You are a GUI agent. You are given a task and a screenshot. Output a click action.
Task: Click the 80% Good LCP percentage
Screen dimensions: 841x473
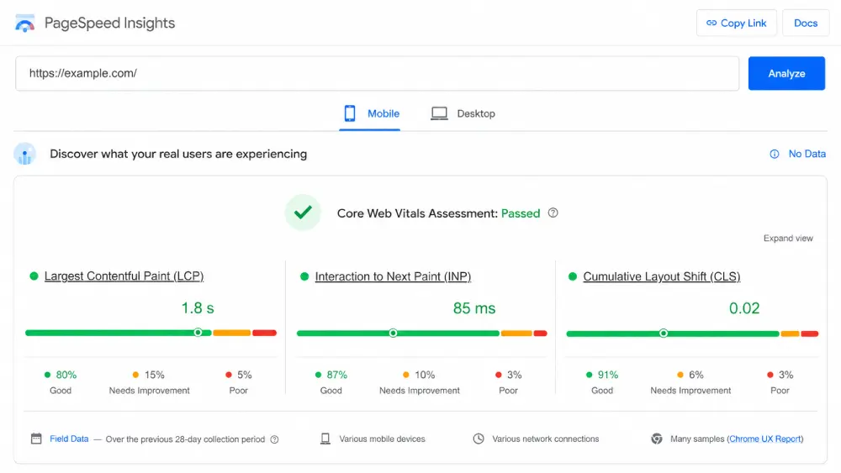coord(66,375)
